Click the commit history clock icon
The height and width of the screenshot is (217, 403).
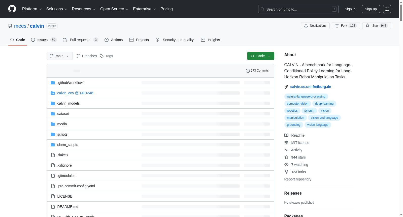(248, 71)
